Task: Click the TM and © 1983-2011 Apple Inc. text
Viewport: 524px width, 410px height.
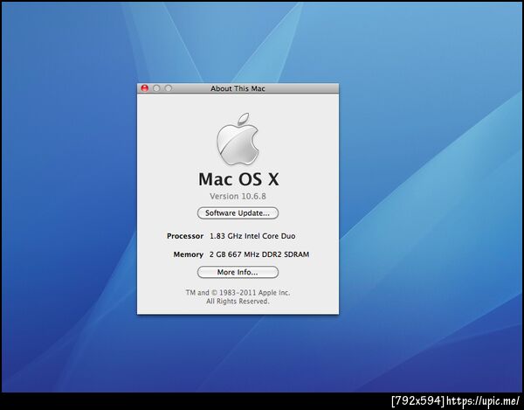Action: point(238,293)
